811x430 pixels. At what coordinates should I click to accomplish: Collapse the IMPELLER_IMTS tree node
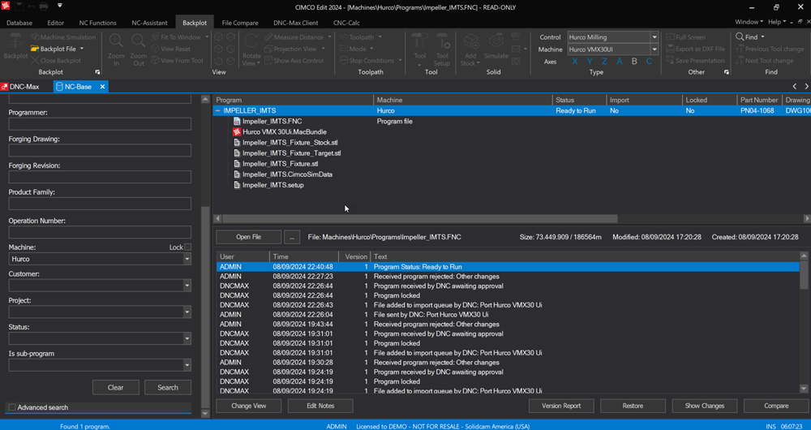(x=218, y=110)
